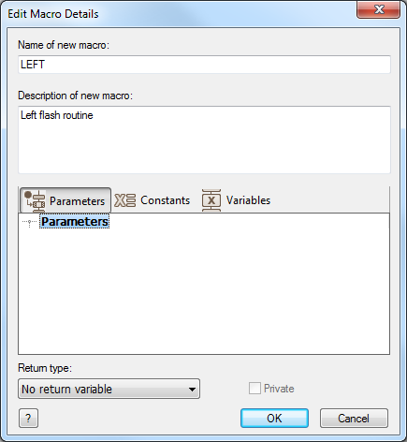Cancel editing the macro

[x=354, y=419]
